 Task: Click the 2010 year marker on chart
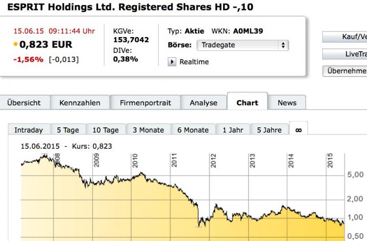tap(135, 161)
